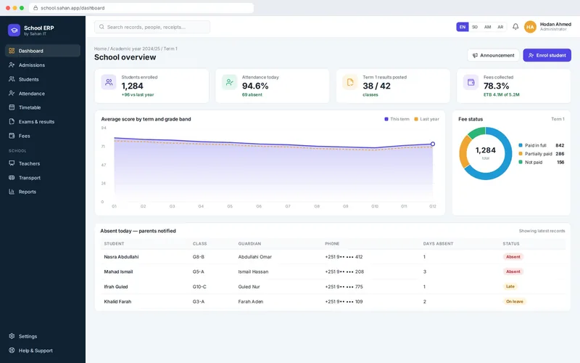Click the Teachers board icon in sidebar
This screenshot has width=580, height=363.
point(12,163)
